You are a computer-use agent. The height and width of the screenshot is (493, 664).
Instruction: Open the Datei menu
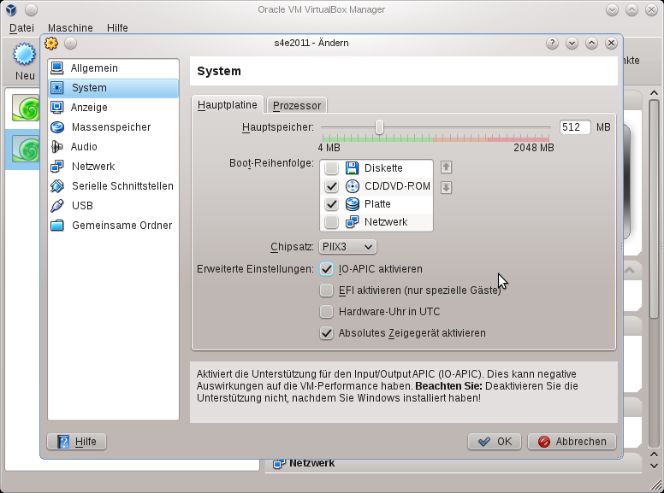(21, 28)
